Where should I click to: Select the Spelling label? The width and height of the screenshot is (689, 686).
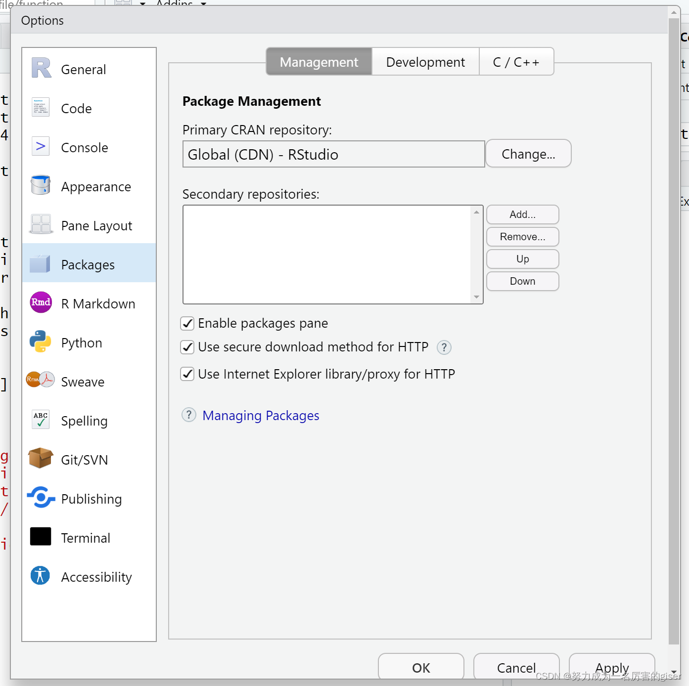[84, 421]
